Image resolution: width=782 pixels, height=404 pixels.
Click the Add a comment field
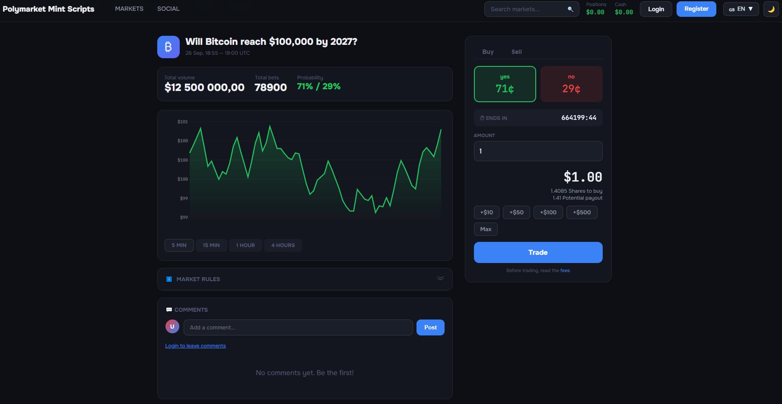(298, 328)
